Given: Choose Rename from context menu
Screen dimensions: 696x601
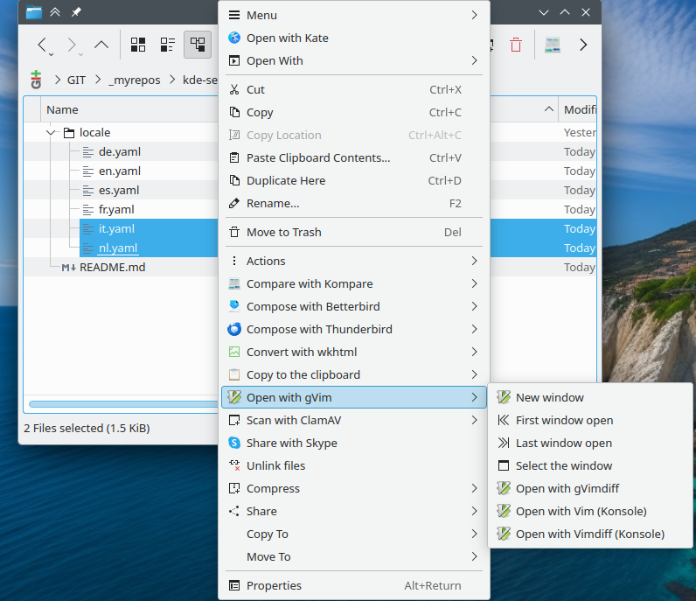Looking at the screenshot, I should point(354,204).
